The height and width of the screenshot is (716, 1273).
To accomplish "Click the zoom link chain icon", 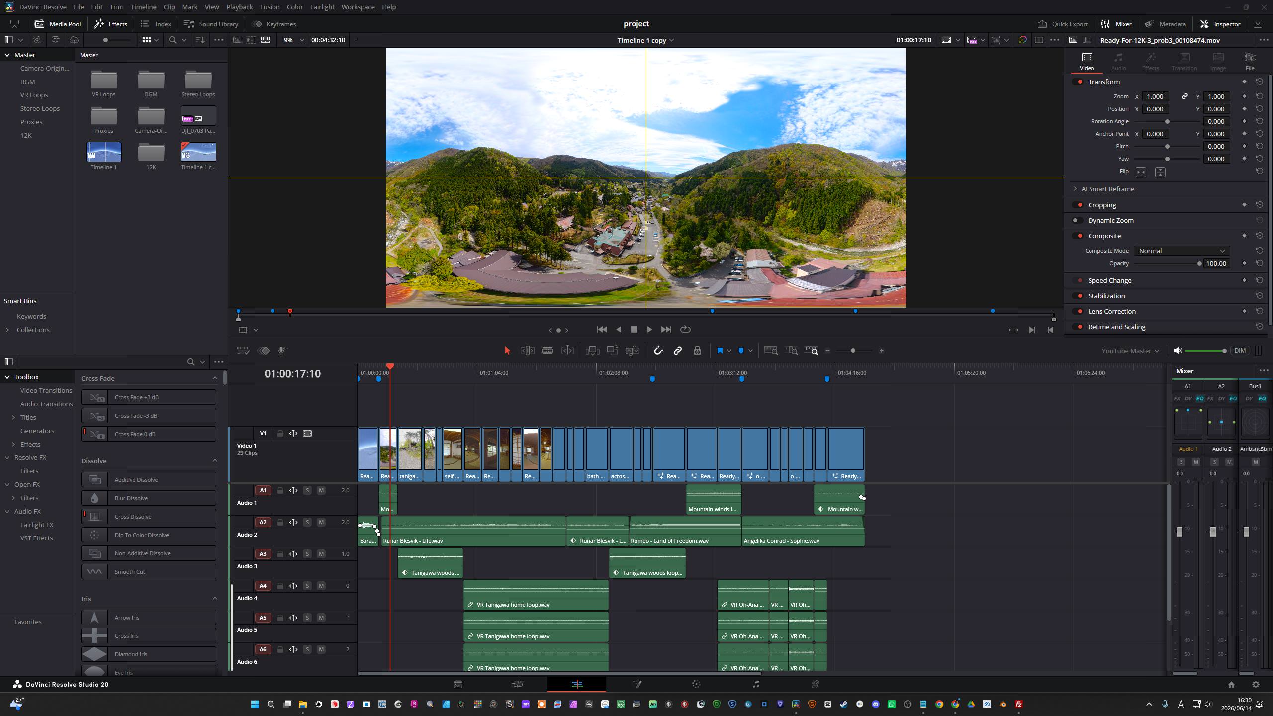I will [1185, 96].
